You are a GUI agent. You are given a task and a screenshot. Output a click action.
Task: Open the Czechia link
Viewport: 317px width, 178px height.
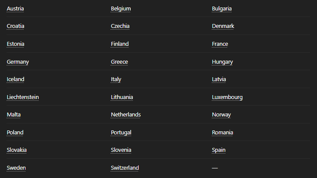pyautogui.click(x=120, y=26)
